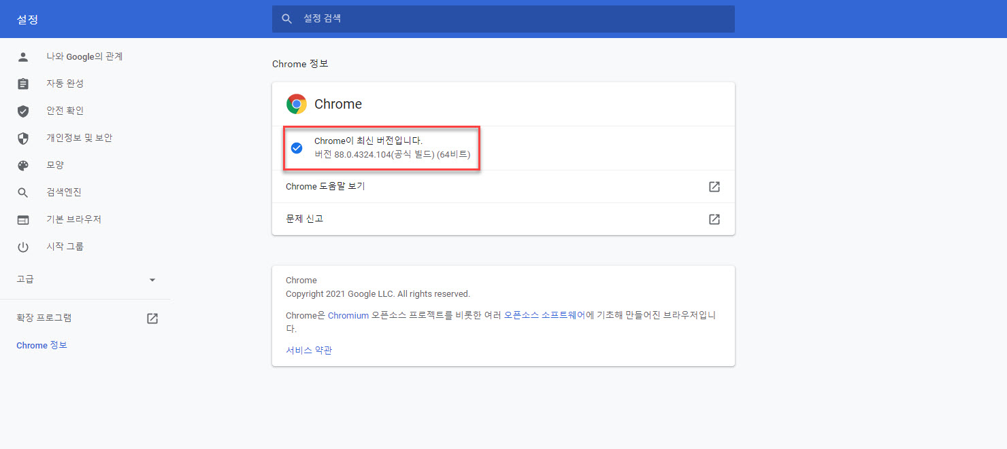Screen dimensions: 1007x449
Task: Click the shield check icon beside 안전 확인
Action: pyautogui.click(x=23, y=111)
